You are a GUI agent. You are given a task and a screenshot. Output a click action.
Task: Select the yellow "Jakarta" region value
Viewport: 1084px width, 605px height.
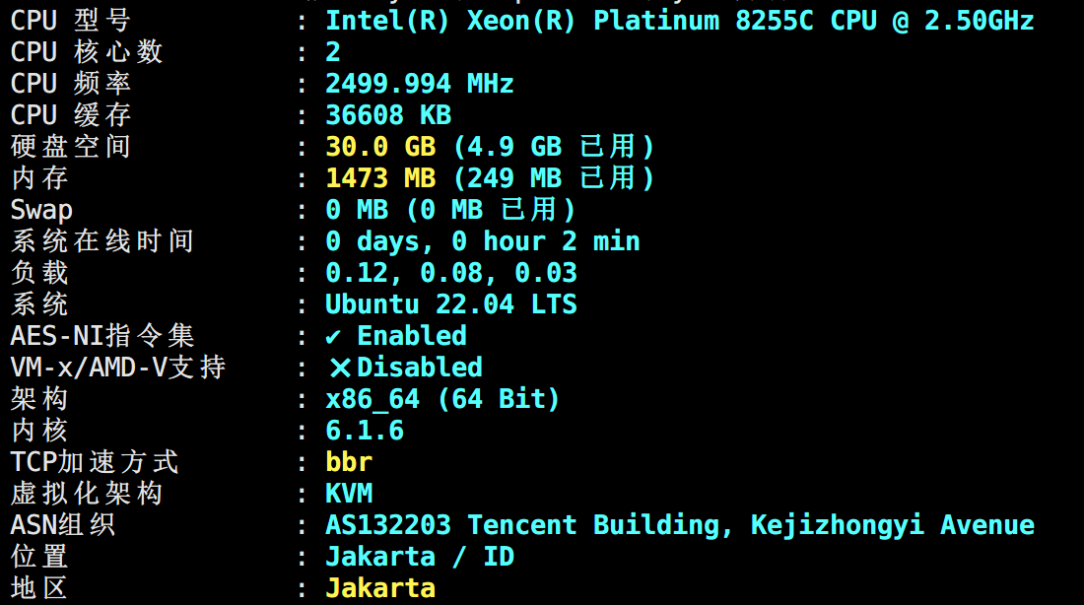381,588
